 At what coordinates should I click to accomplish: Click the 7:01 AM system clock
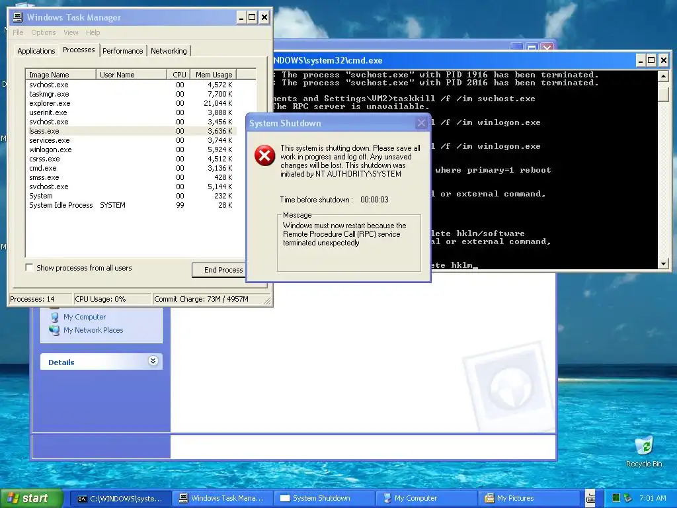pyautogui.click(x=653, y=498)
